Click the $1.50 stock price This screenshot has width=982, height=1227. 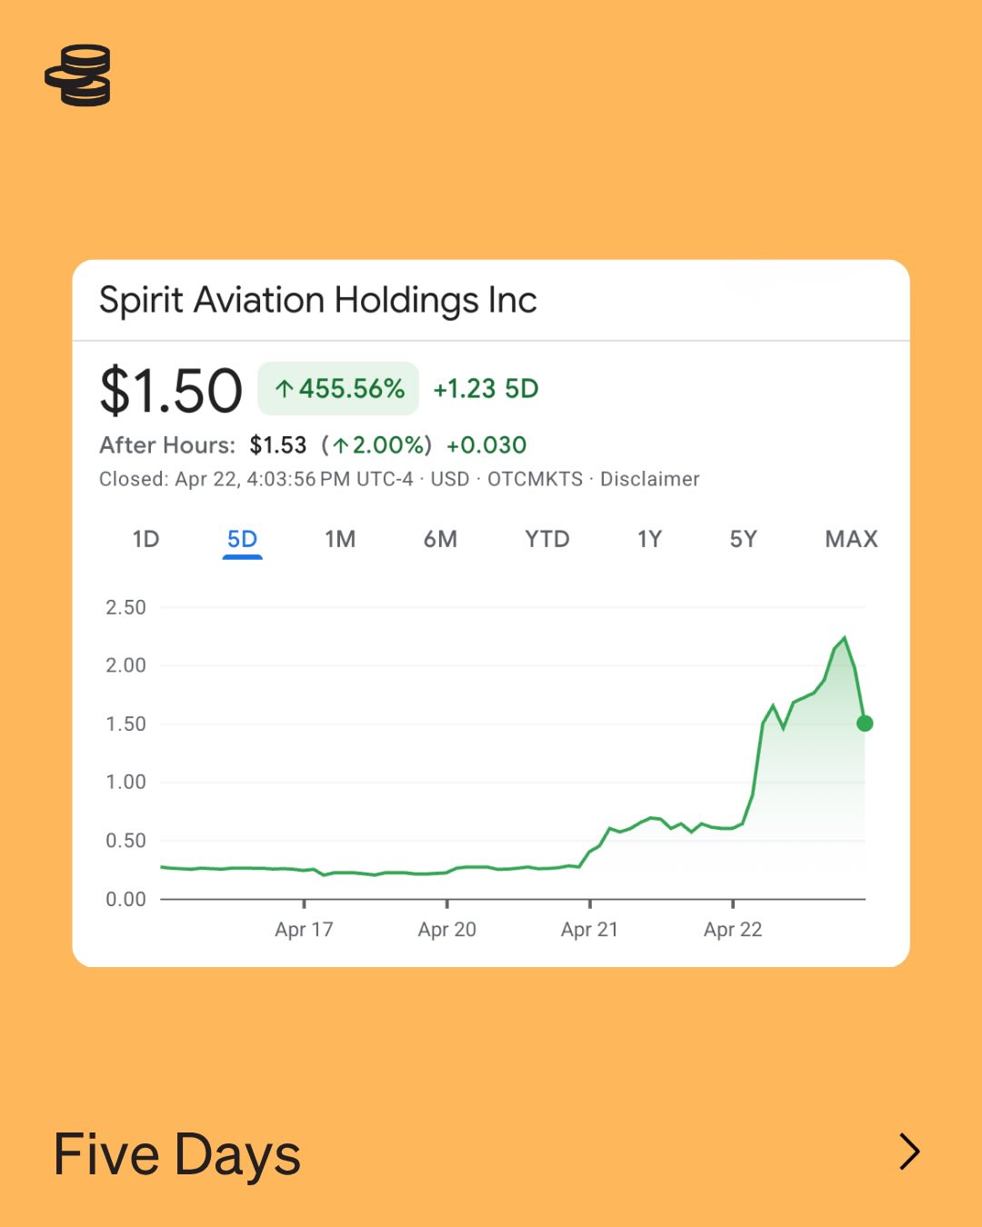171,391
